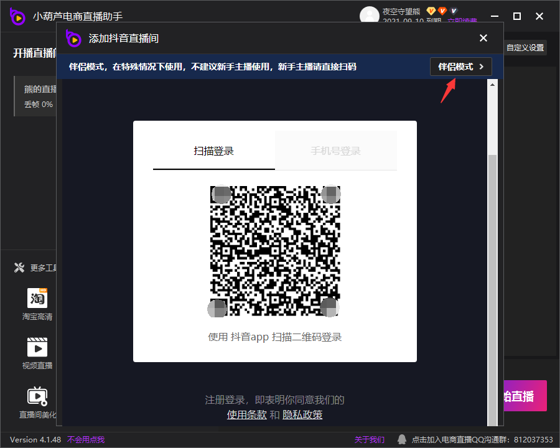Switch to the 手机号登录 tab

pos(335,151)
